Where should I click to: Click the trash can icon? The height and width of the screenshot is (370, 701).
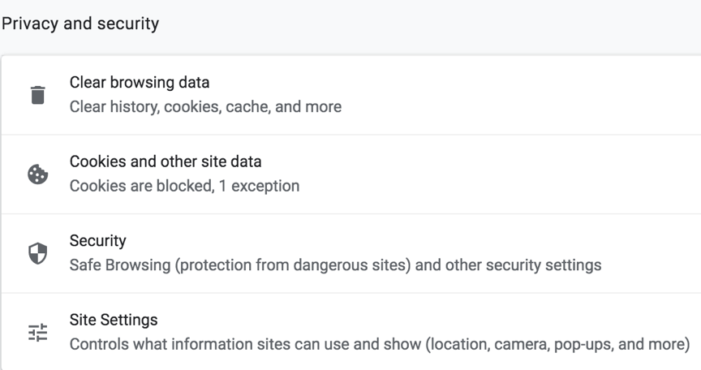[37, 95]
